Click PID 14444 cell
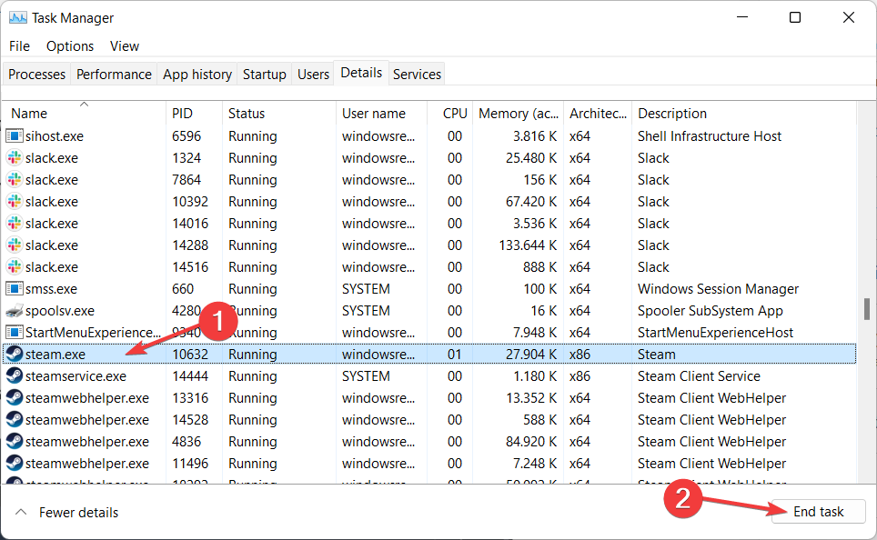This screenshot has width=877, height=540. pyautogui.click(x=190, y=376)
